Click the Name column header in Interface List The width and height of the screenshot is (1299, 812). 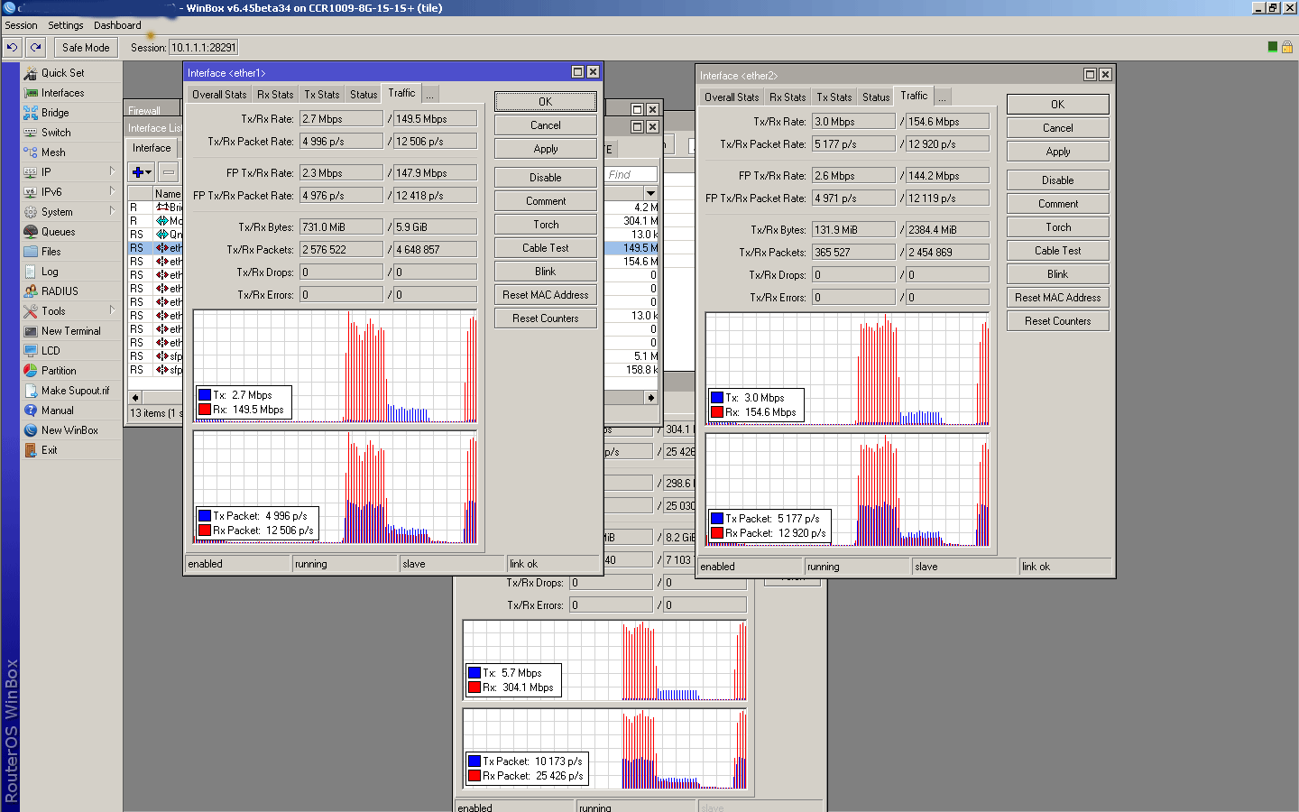coord(168,193)
